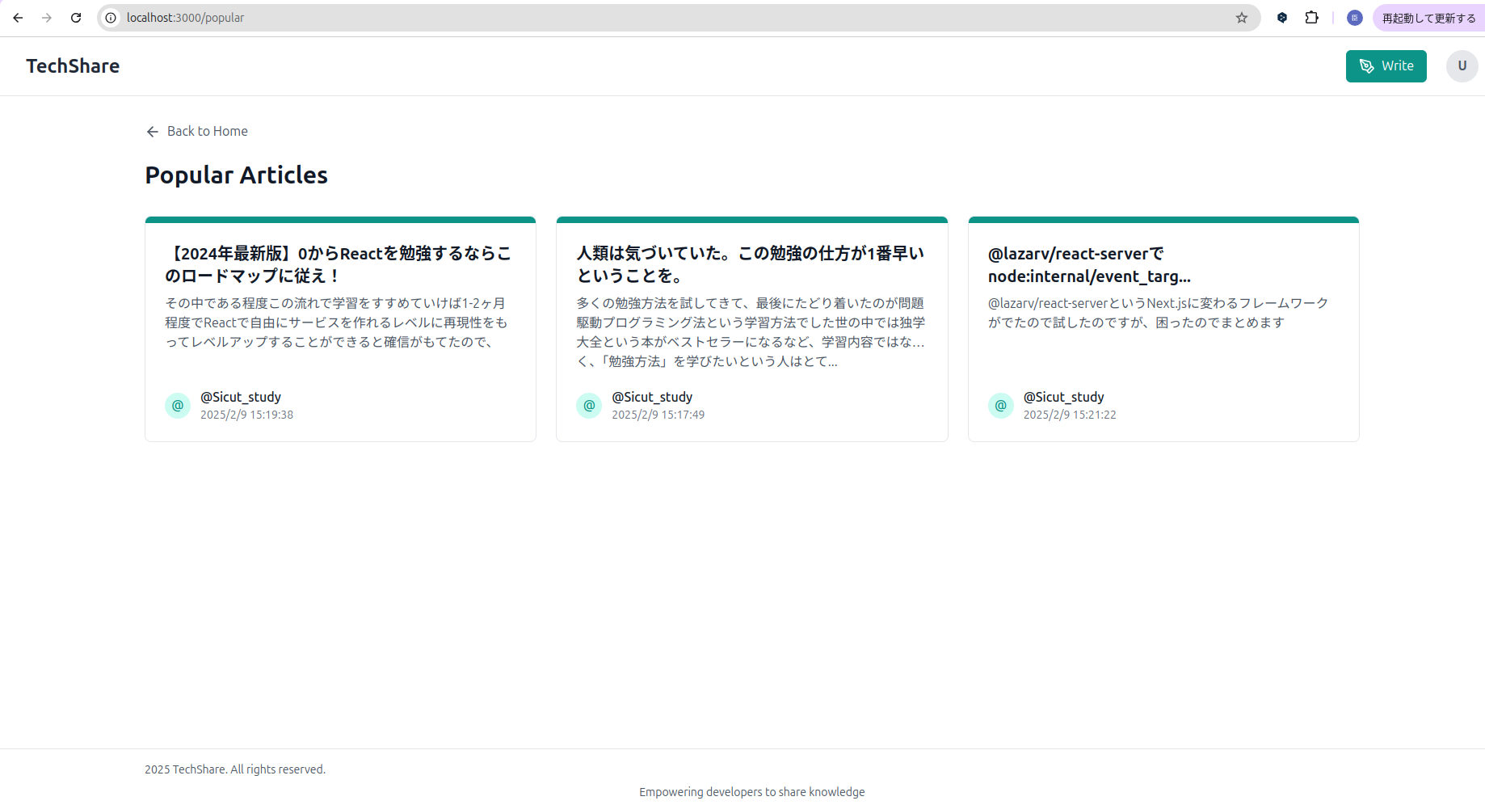Click the timestamp 2025/2/9 15:21:22
The height and width of the screenshot is (805, 1485).
tap(1070, 415)
